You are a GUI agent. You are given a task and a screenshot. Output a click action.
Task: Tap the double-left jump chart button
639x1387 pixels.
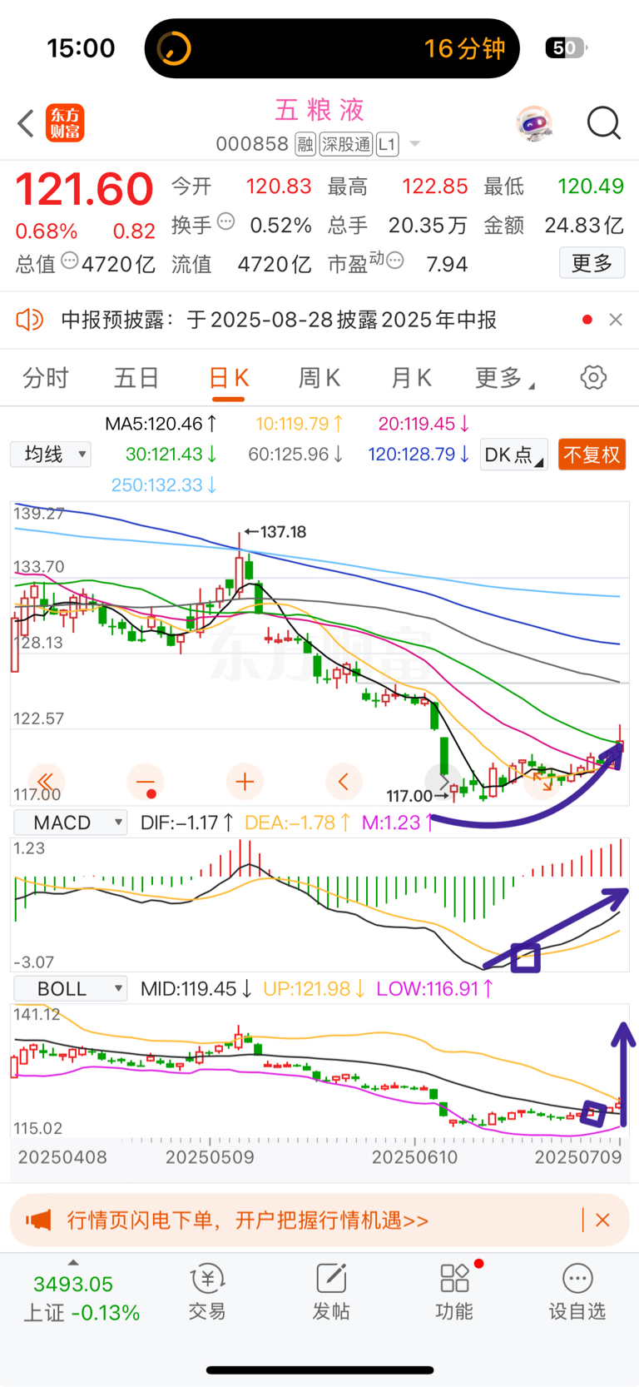[46, 782]
